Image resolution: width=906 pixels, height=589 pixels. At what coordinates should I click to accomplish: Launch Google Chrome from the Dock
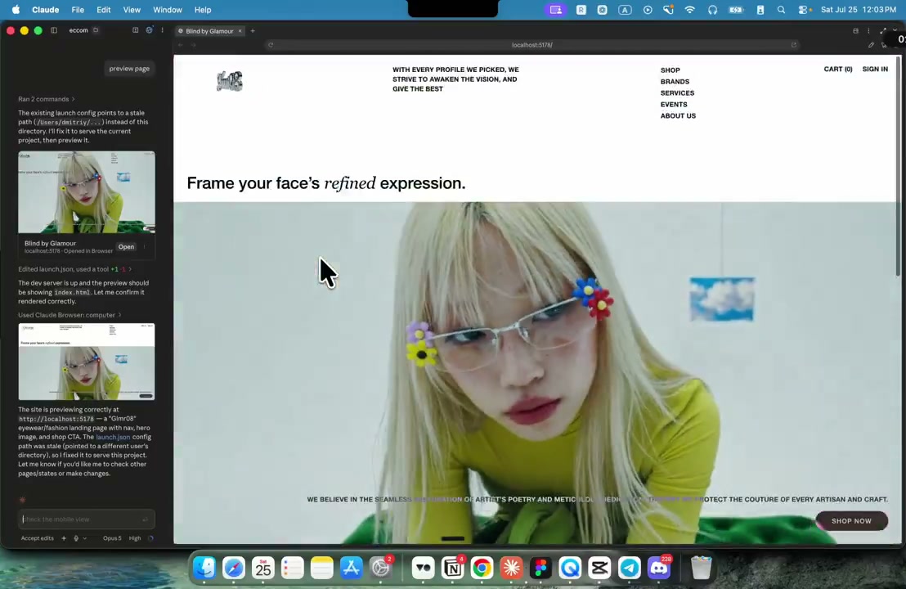pyautogui.click(x=482, y=569)
